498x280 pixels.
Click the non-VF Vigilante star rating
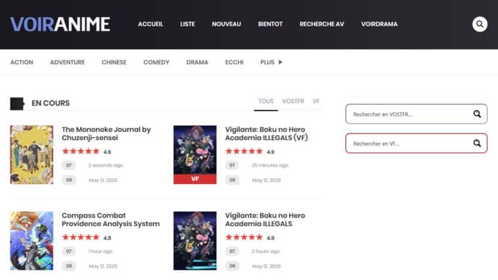(244, 237)
